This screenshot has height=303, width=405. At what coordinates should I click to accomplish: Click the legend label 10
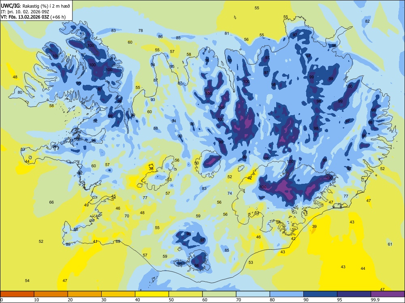click(x=36, y=300)
